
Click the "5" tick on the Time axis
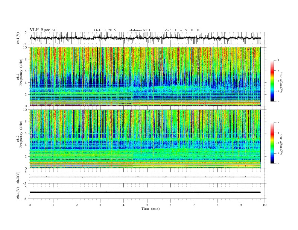pos(147,205)
